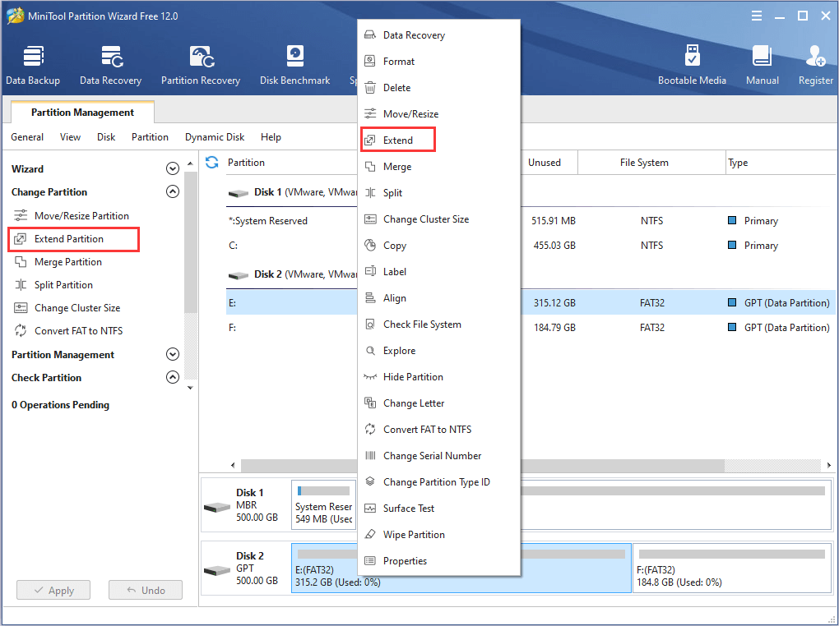The height and width of the screenshot is (626, 839).
Task: Click Hide Partition icon in context menu
Action: click(x=370, y=376)
